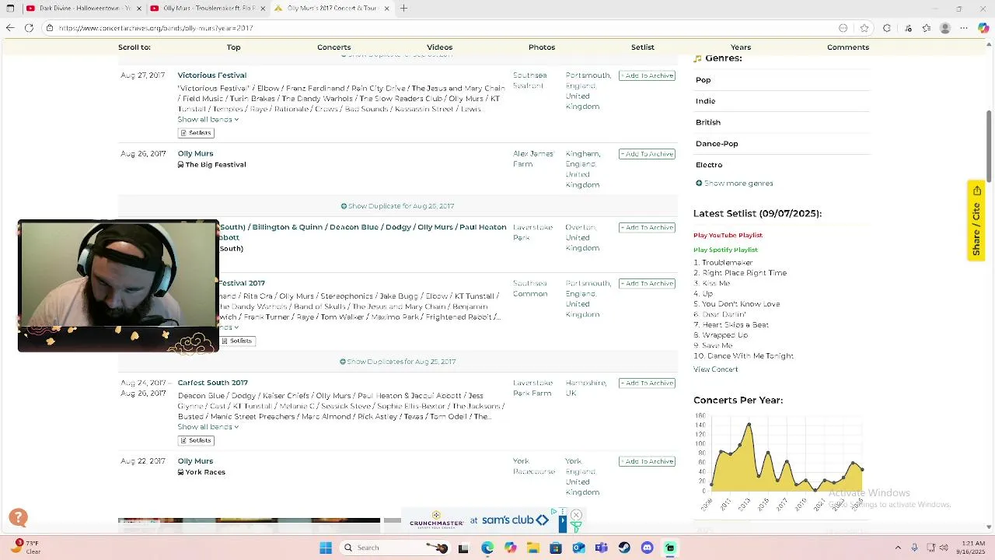Play YouTube Playlist for latest setlist
Viewport: 995px width, 560px height.
pyautogui.click(x=728, y=235)
